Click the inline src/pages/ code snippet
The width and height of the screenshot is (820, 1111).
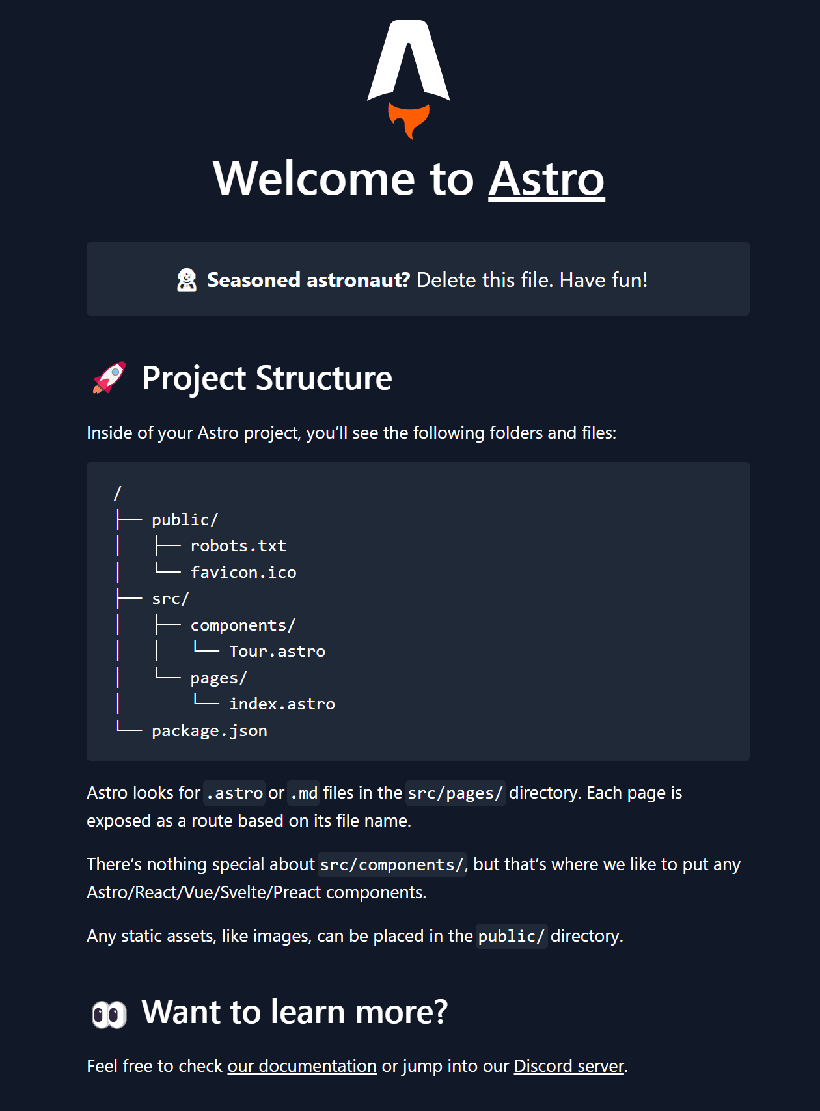(x=455, y=793)
